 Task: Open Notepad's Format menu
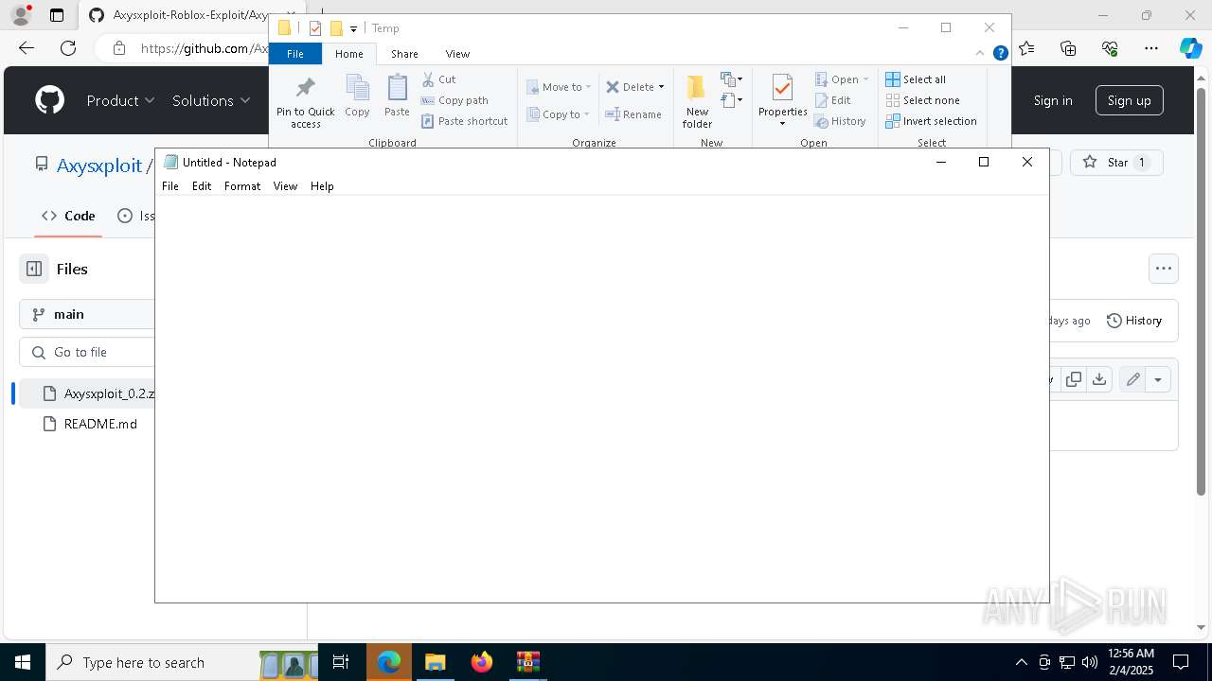(242, 186)
